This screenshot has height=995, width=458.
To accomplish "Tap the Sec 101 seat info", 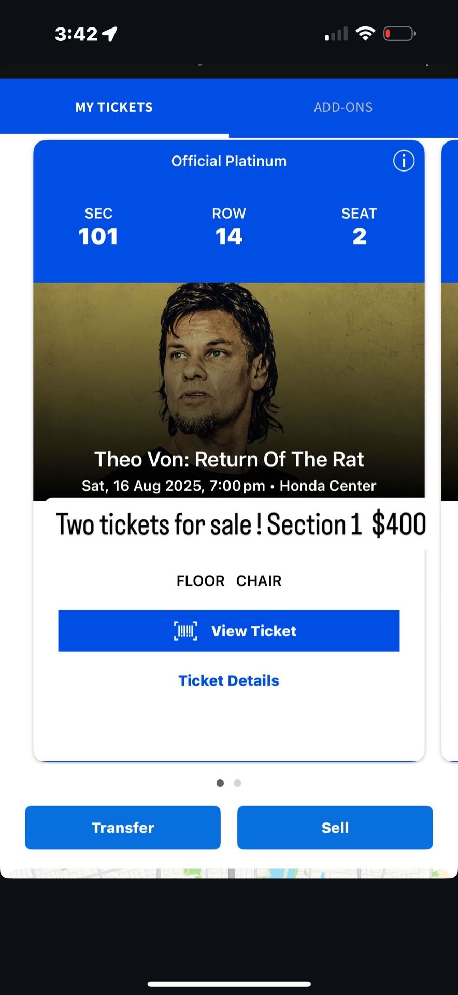I will pos(98,228).
